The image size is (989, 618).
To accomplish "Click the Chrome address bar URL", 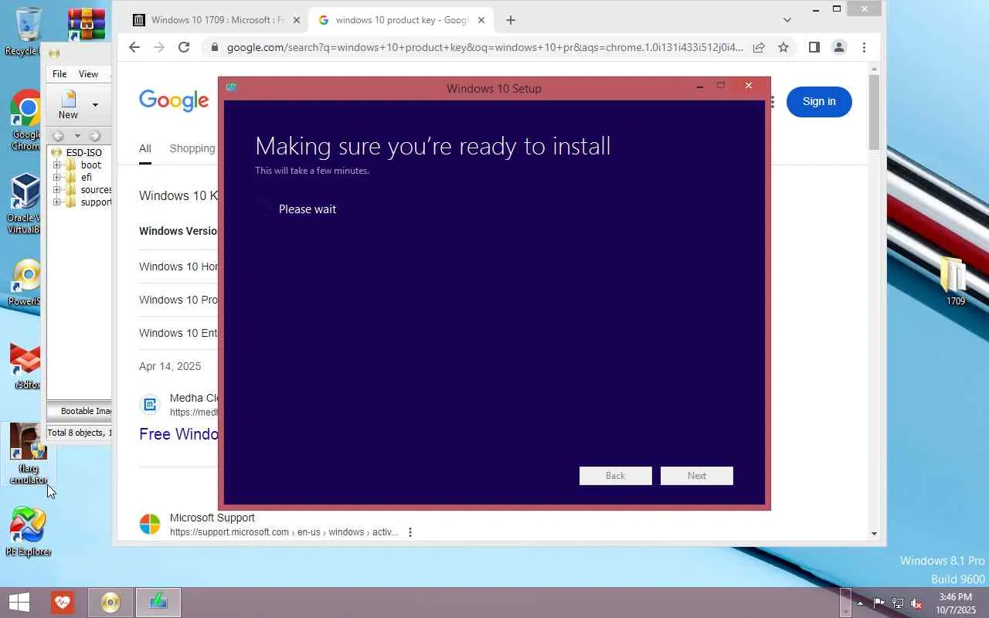I will (485, 47).
